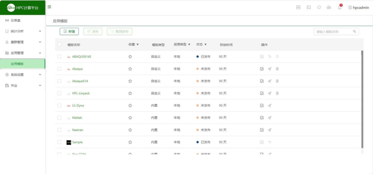The image size is (373, 174).
Task: Click the 新建 create button
Action: click(69, 31)
